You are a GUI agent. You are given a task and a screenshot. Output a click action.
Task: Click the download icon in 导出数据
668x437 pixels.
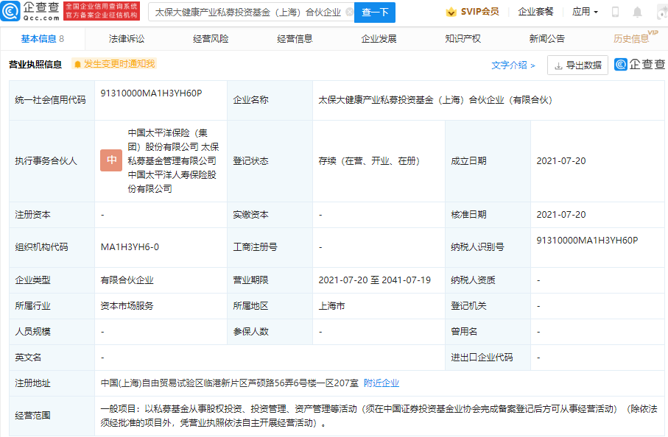558,66
